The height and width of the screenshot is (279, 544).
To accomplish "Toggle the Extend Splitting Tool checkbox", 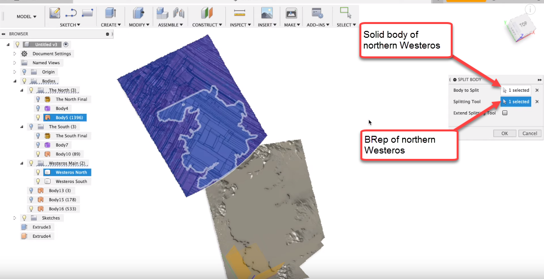I will [x=505, y=113].
